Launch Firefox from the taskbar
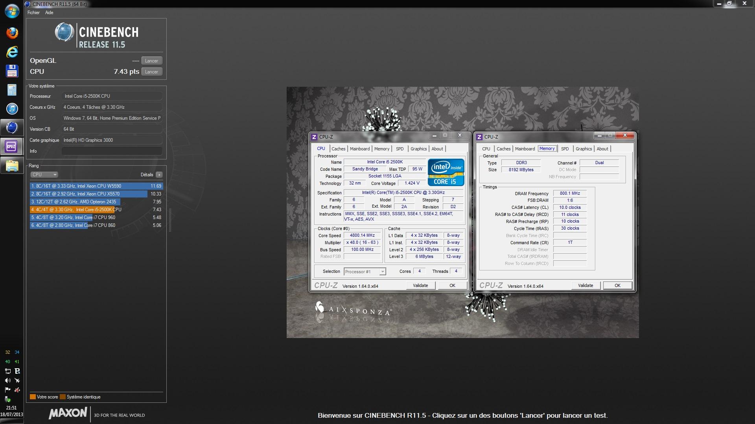This screenshot has width=755, height=424. pyautogui.click(x=12, y=33)
